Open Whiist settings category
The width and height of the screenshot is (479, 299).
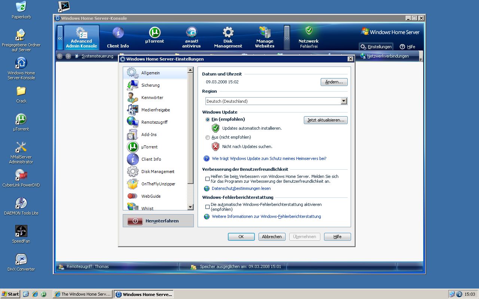pyautogui.click(x=155, y=207)
